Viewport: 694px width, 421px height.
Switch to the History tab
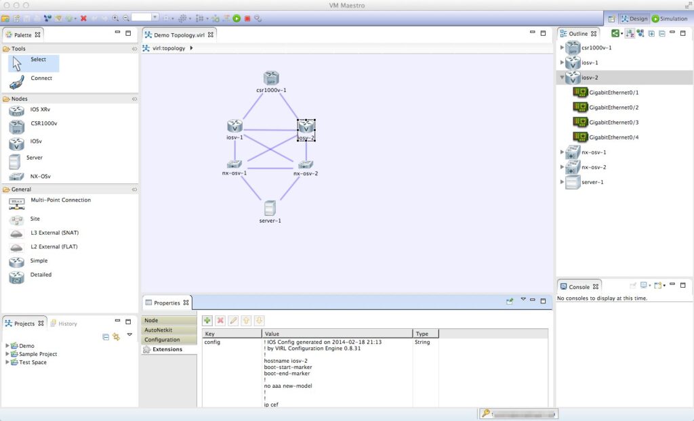tap(67, 324)
